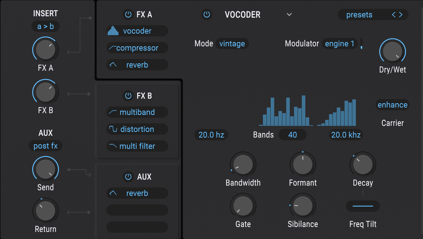
Task: Open the Modulator engine 1 selector
Action: click(340, 43)
